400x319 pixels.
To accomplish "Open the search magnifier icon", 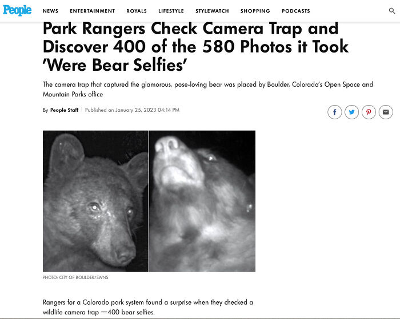I will point(392,11).
